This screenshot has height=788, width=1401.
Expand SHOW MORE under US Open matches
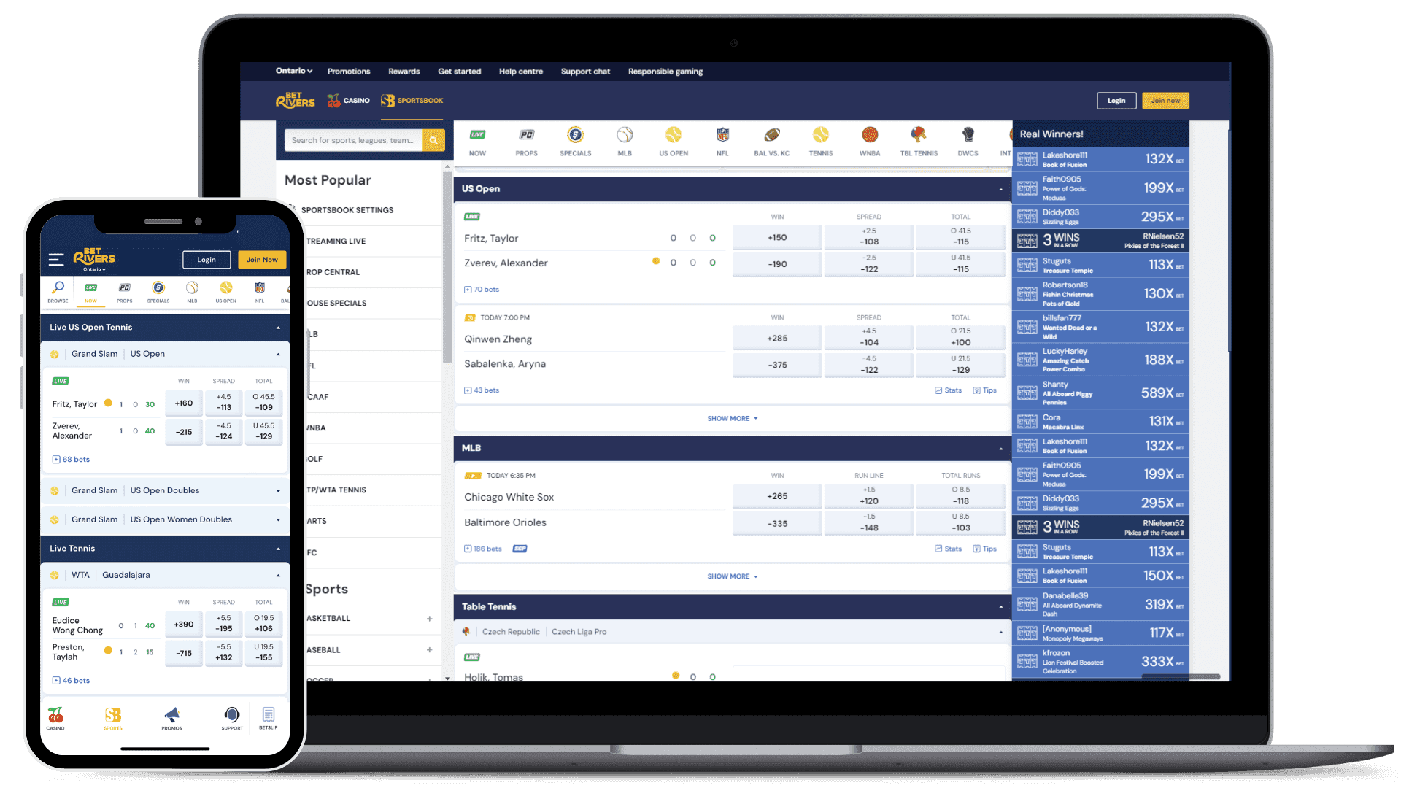[733, 419]
